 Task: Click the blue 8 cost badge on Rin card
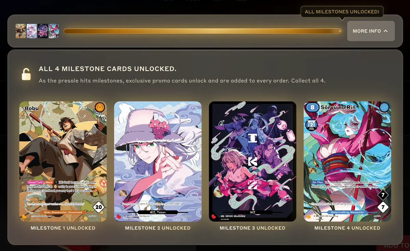tap(312, 107)
